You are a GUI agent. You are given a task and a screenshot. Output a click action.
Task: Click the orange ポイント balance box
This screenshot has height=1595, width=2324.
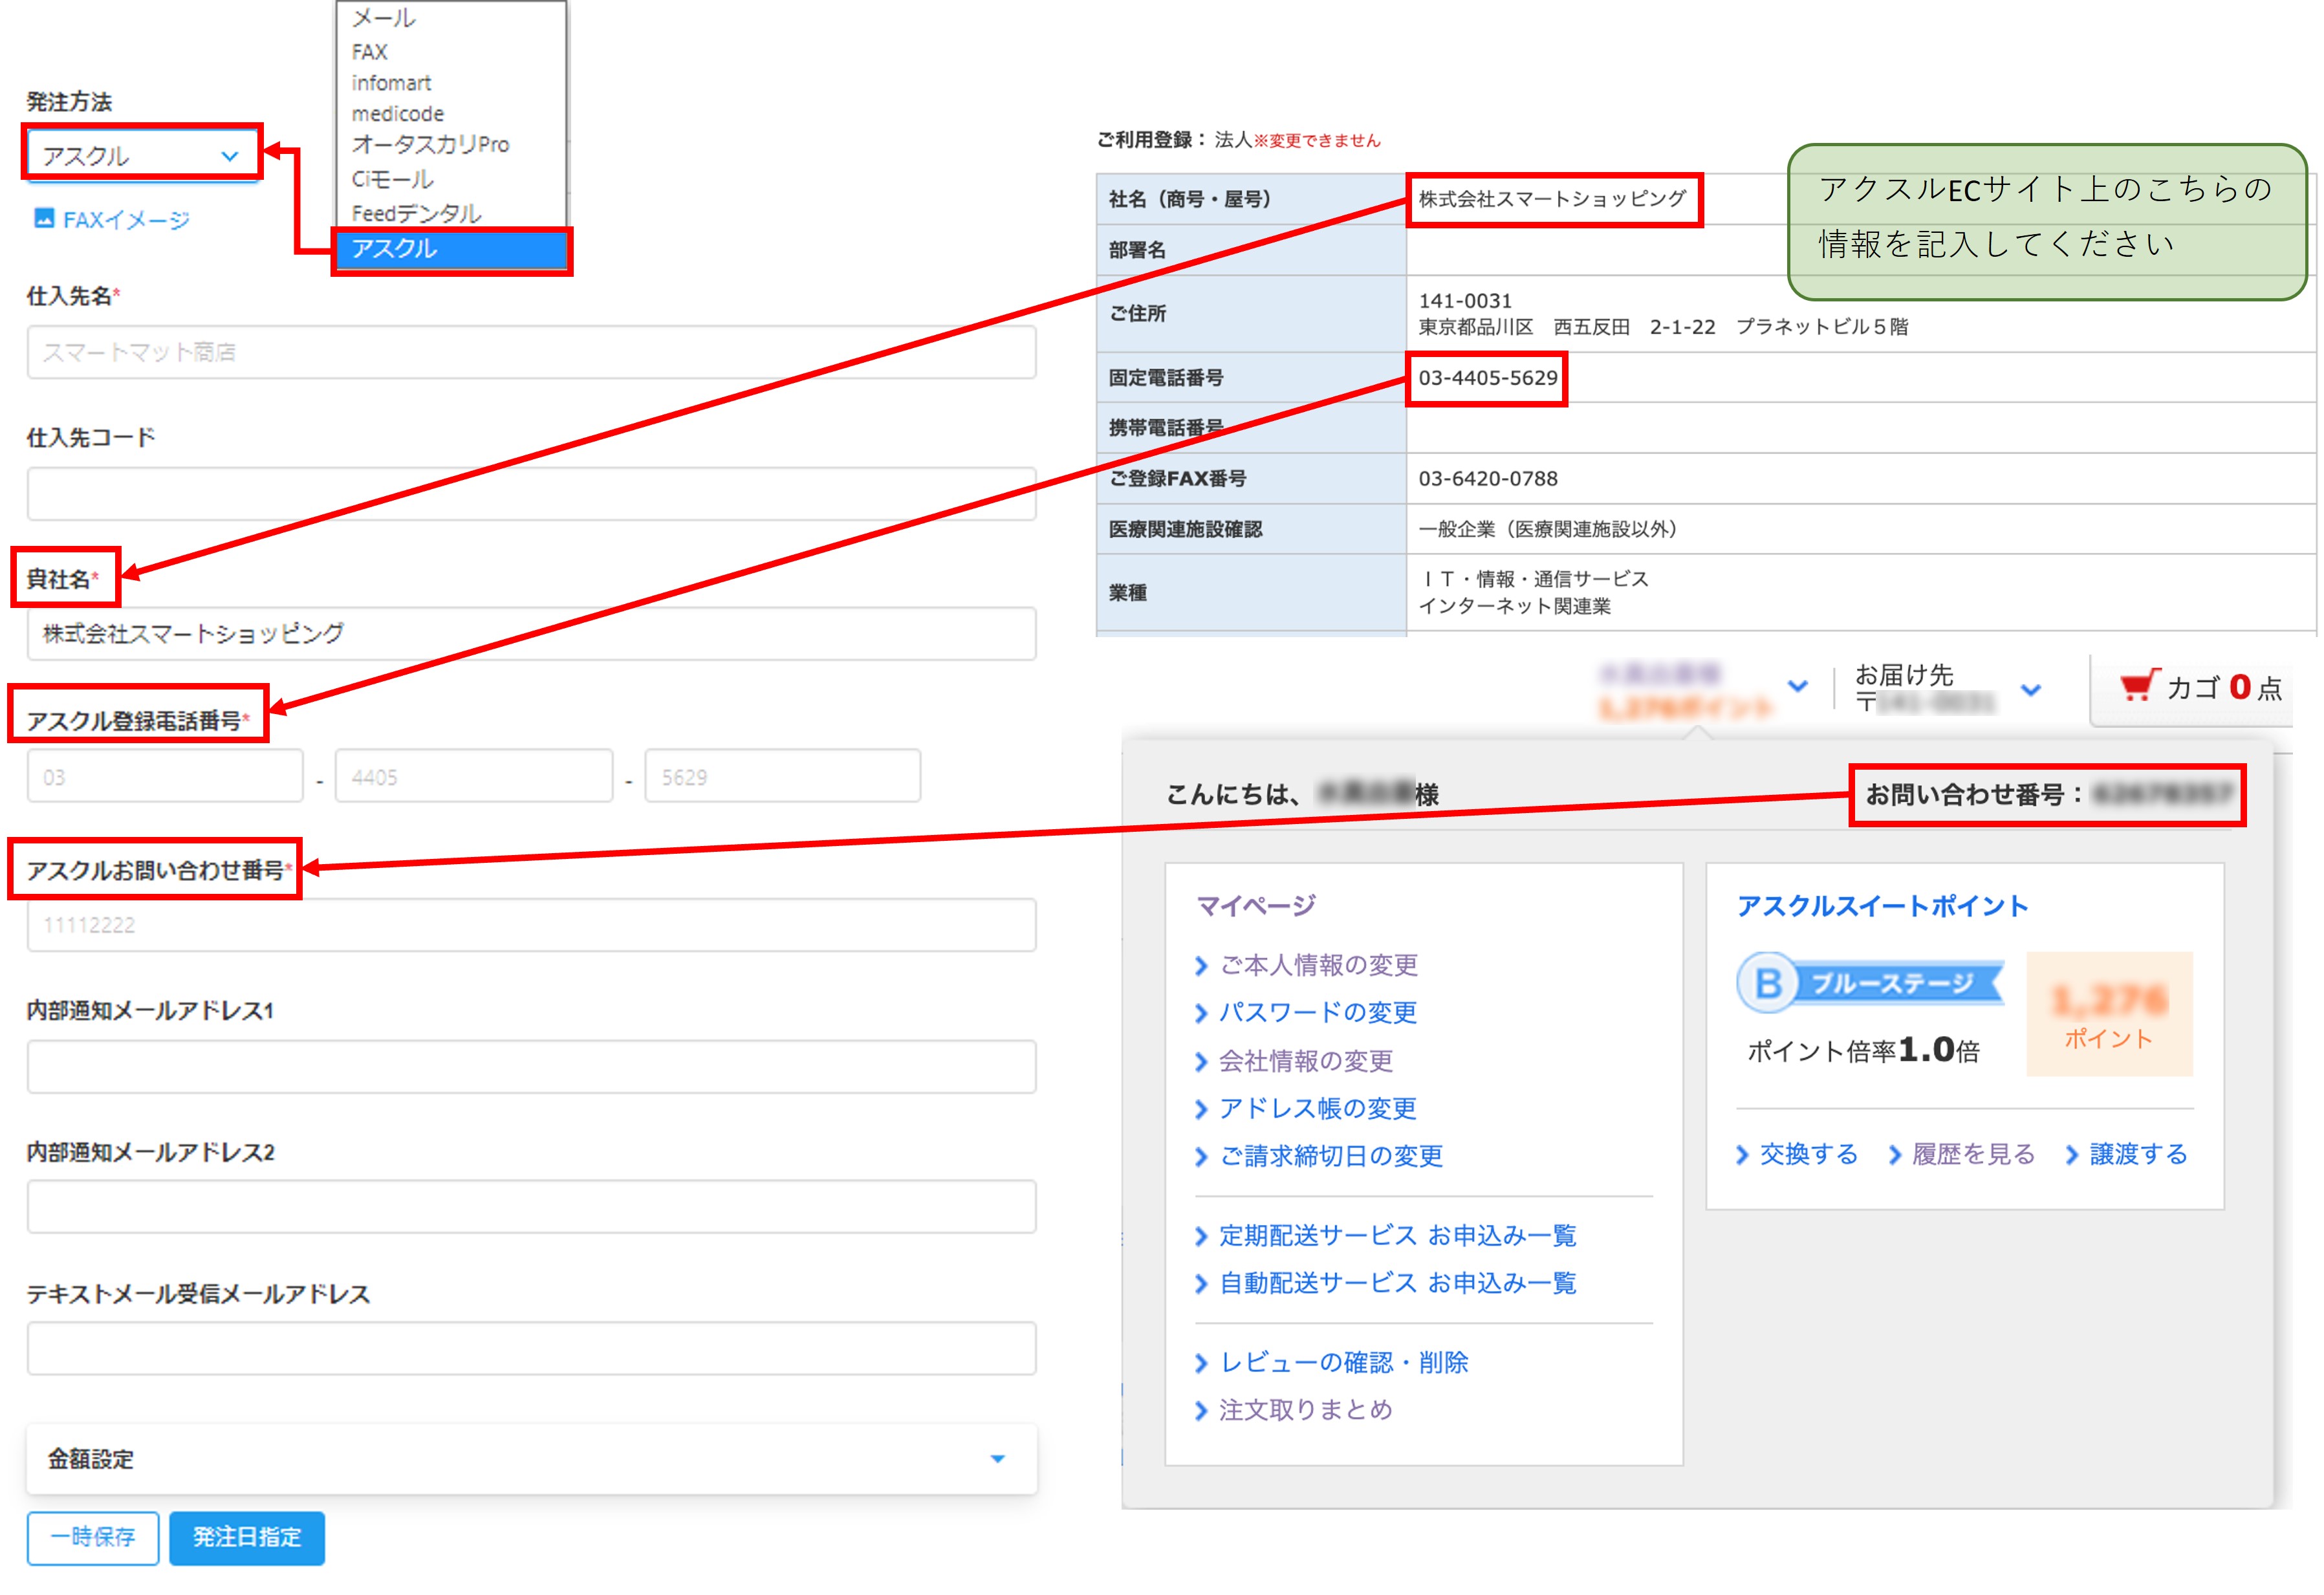point(2109,1014)
